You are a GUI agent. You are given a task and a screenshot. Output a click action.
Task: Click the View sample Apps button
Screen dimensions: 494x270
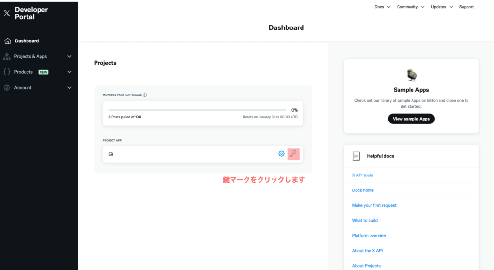click(x=411, y=119)
